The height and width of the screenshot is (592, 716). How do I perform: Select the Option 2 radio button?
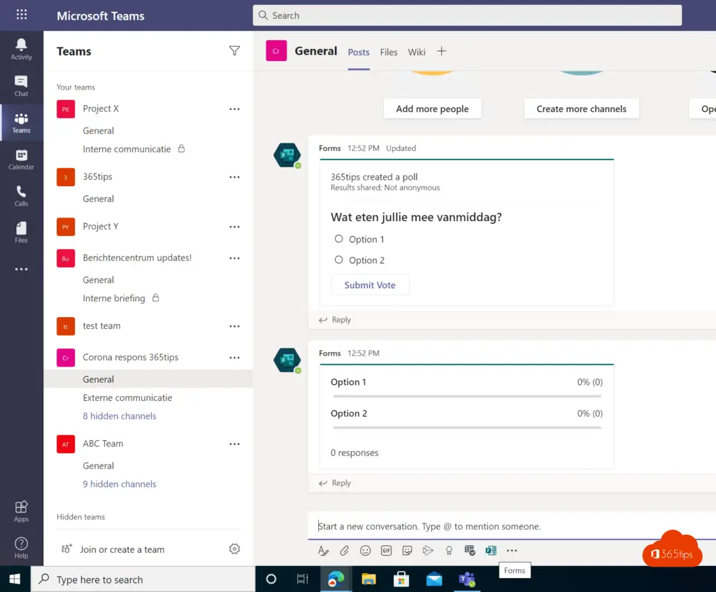coord(339,260)
